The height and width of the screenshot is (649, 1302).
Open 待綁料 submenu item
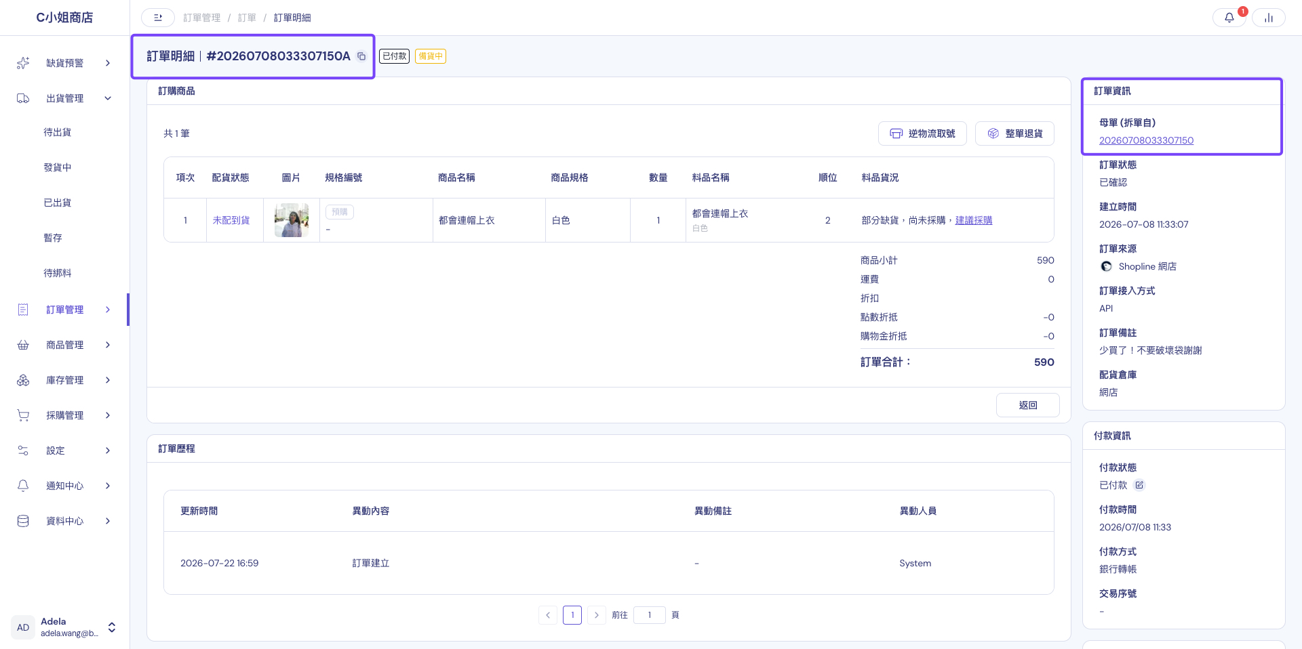click(x=58, y=273)
